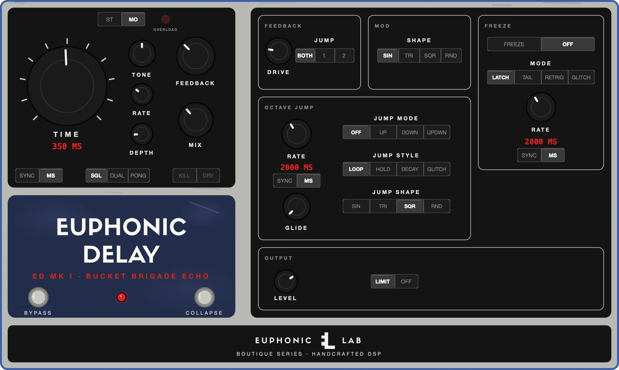
Task: Enable SYNC for Freeze rate
Action: pyautogui.click(x=529, y=155)
